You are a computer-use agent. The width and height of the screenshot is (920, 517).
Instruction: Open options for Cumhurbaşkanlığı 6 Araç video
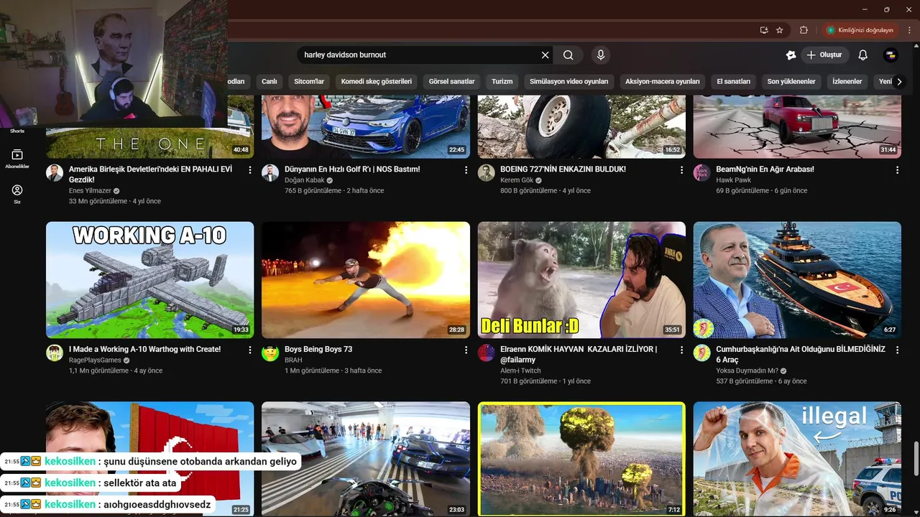(897, 350)
